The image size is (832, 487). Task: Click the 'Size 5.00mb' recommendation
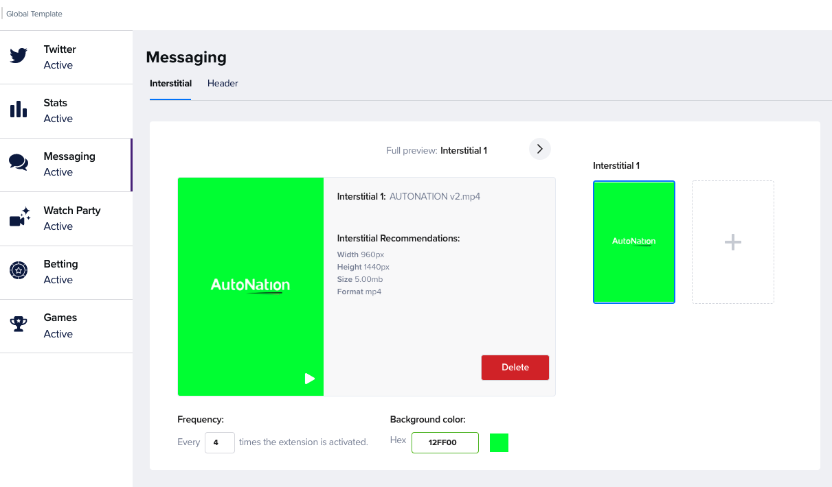coord(360,279)
